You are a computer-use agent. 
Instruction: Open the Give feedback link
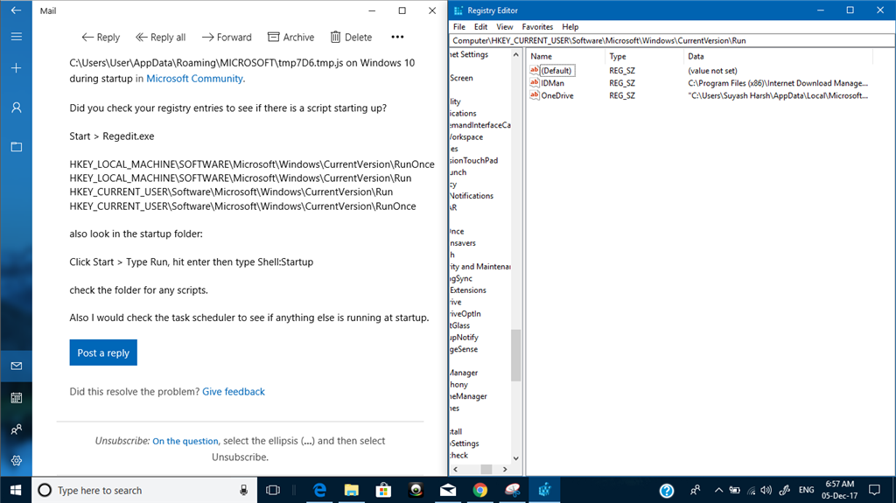234,392
